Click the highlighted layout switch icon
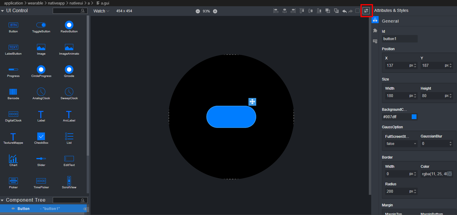 click(366, 11)
